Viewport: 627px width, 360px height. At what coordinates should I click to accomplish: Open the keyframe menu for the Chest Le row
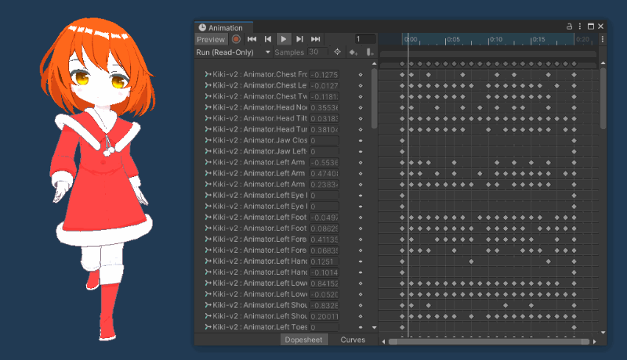click(x=361, y=85)
